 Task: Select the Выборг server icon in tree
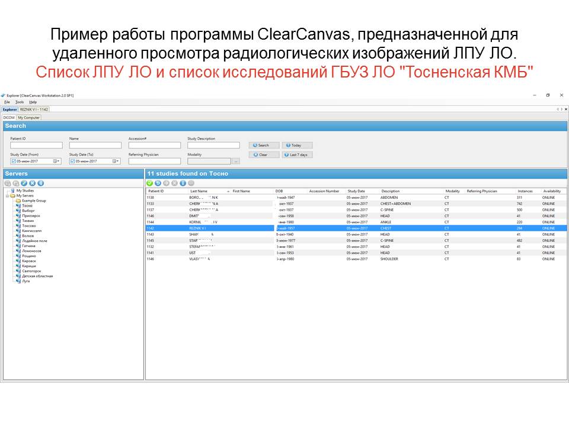coord(18,210)
